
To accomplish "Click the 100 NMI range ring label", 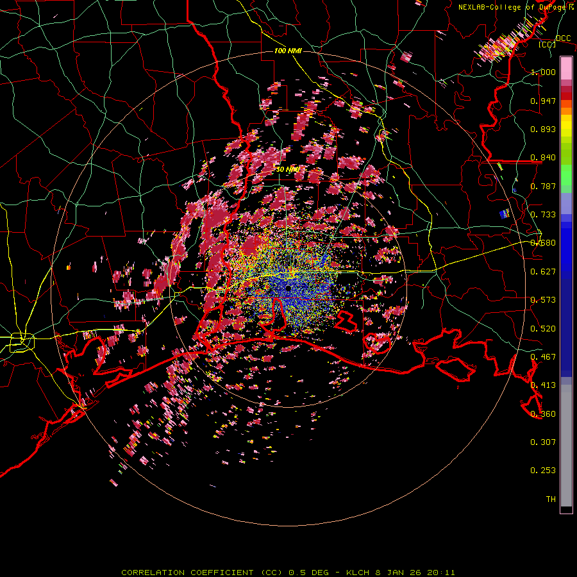I will click(288, 51).
